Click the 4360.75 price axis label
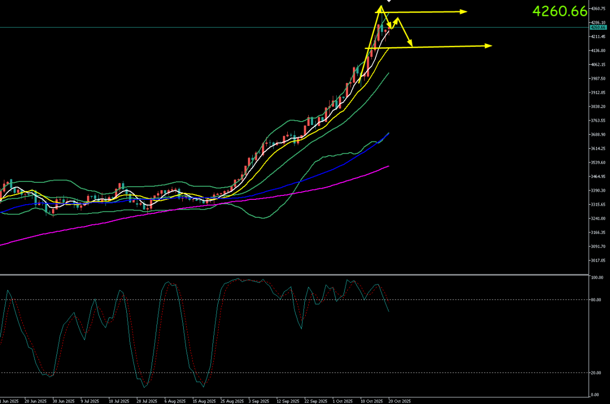 pyautogui.click(x=596, y=9)
